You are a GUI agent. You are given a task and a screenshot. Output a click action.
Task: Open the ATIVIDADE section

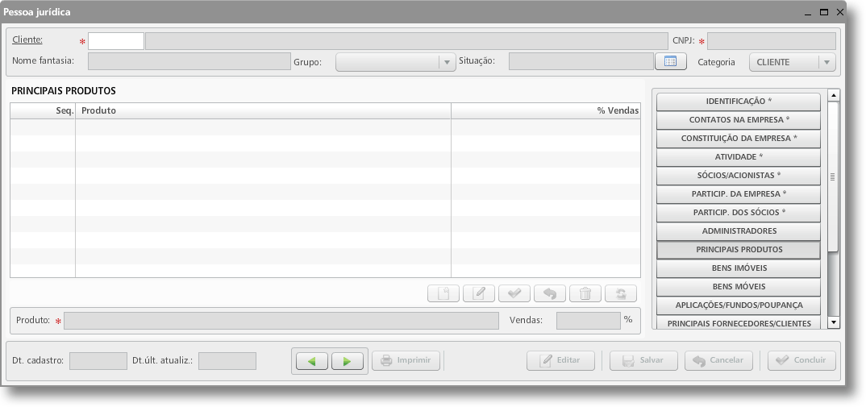(x=739, y=157)
